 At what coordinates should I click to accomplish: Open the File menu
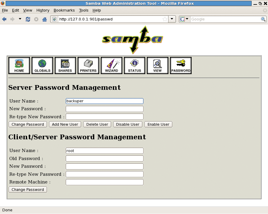pyautogui.click(x=5, y=10)
